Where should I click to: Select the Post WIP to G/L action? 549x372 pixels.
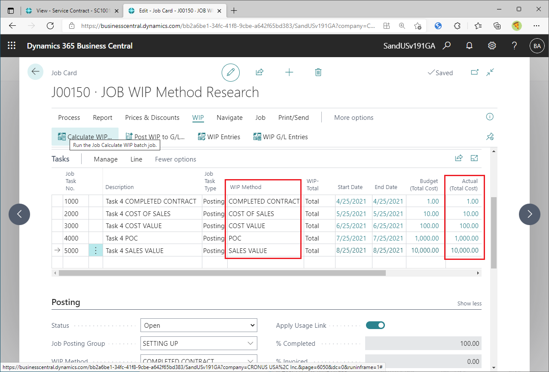pos(155,136)
